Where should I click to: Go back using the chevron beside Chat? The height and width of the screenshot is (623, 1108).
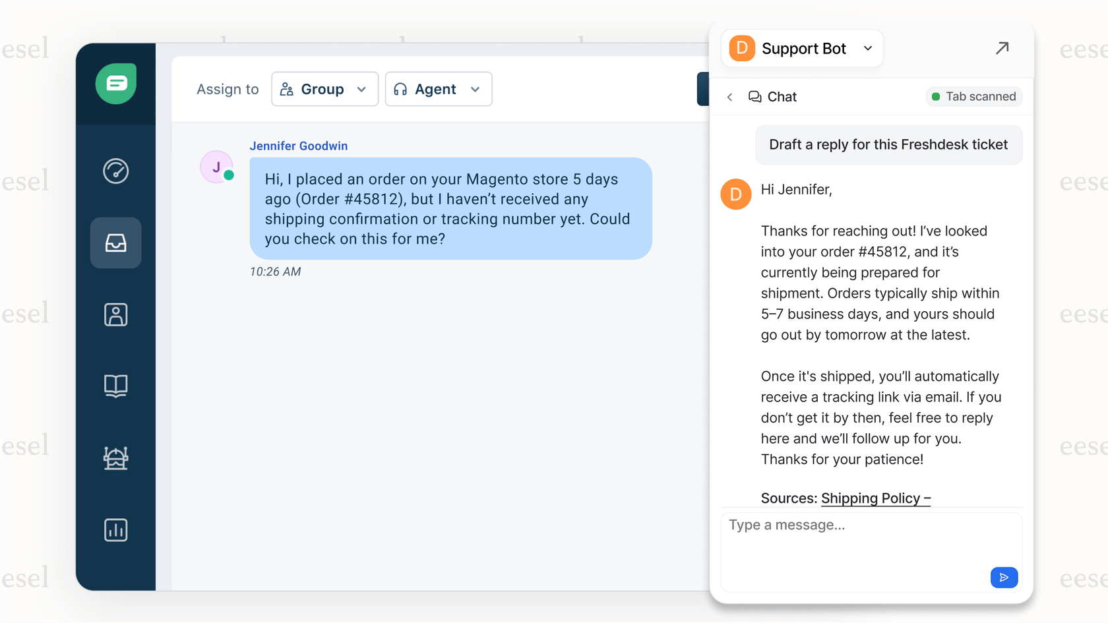(729, 96)
